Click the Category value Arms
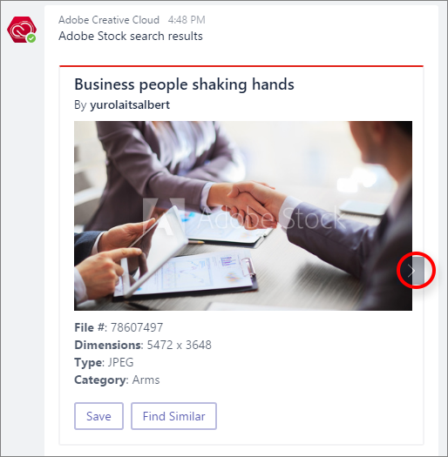 146,380
